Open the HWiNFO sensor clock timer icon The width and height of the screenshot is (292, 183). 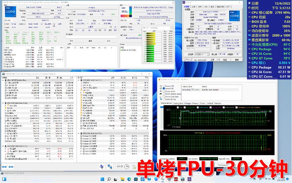127,167
